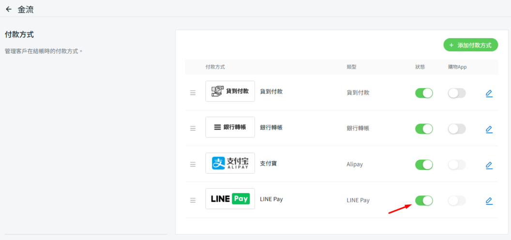Click the drag handle beside 銀行轉帳
511x240 pixels.
193,129
